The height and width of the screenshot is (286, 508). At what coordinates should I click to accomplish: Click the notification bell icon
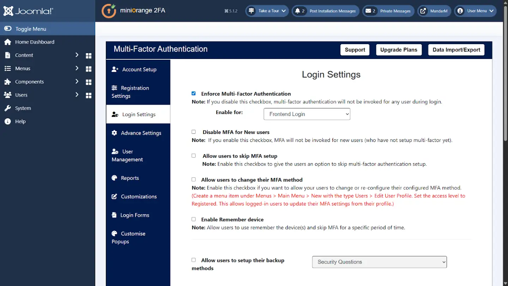(x=298, y=11)
